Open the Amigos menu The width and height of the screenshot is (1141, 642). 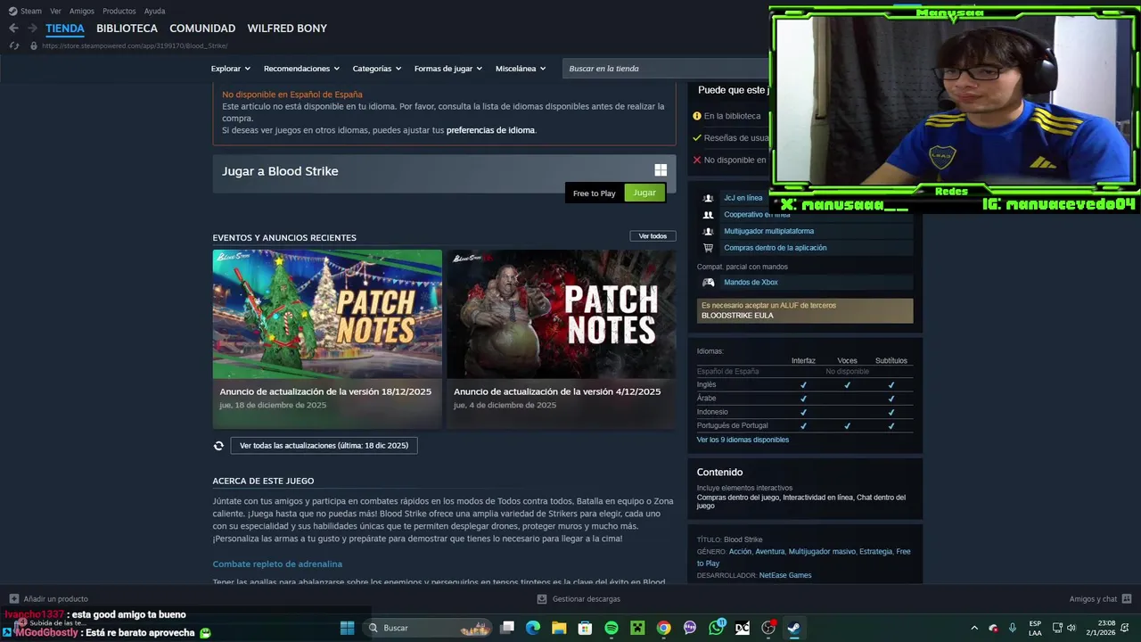(x=82, y=11)
